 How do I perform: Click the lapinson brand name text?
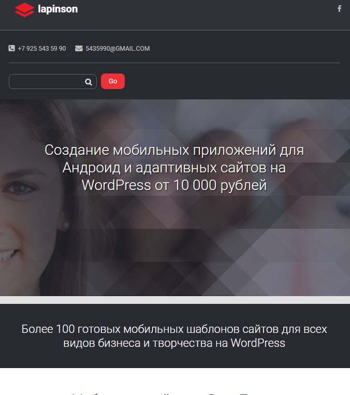pos(57,9)
